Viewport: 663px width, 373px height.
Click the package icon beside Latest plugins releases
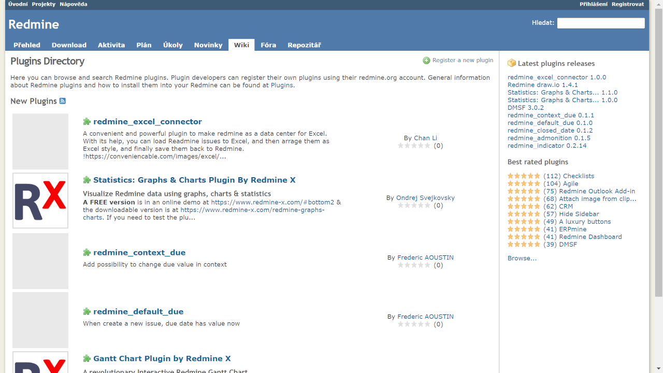(x=512, y=63)
